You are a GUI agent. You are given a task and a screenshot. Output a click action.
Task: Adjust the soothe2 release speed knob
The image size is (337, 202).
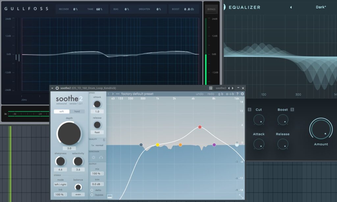tap(97, 125)
